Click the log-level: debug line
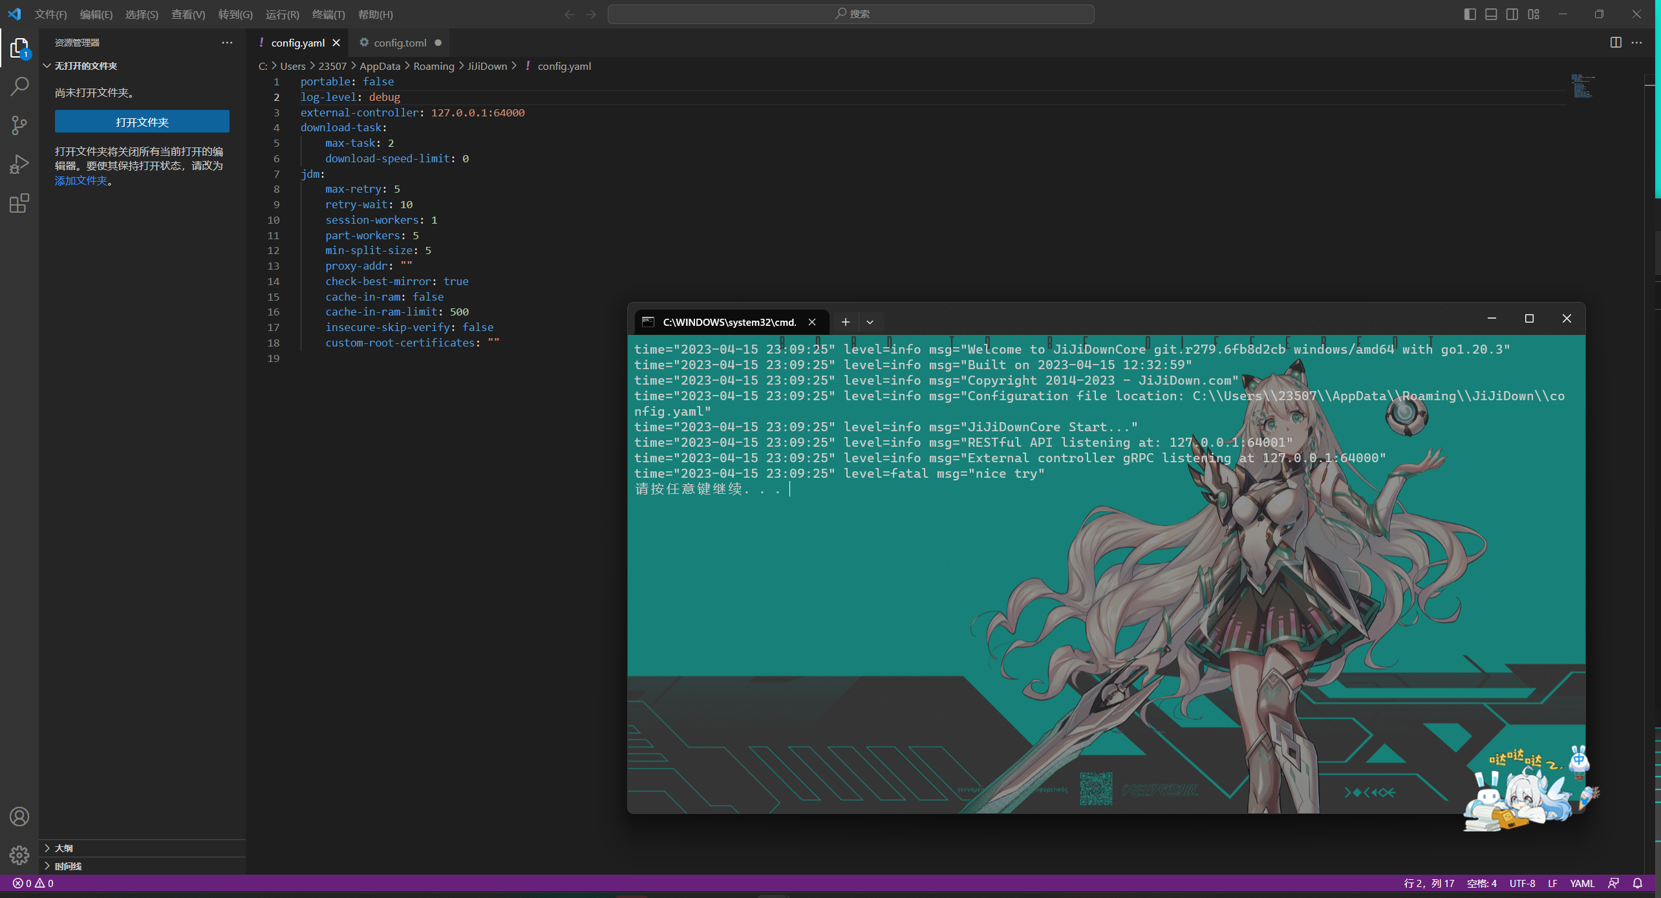 click(x=350, y=97)
